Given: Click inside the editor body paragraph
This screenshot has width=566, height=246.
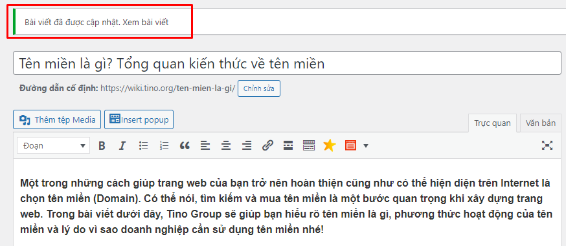Looking at the screenshot, I should click(286, 206).
